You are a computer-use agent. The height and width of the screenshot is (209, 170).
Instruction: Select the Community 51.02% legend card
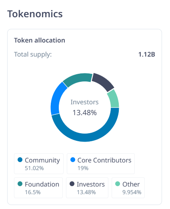[x=39, y=164]
